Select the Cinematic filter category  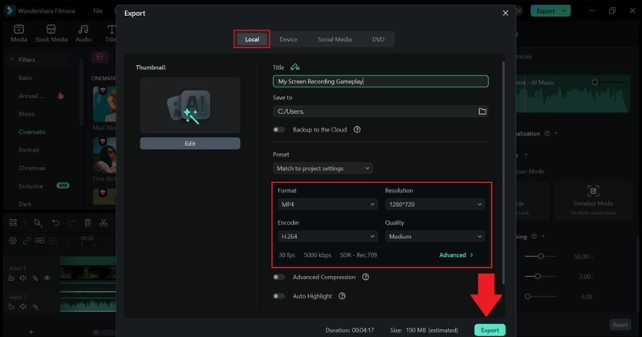[x=32, y=132]
